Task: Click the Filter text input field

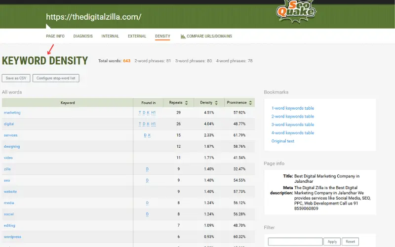Action: point(295,242)
